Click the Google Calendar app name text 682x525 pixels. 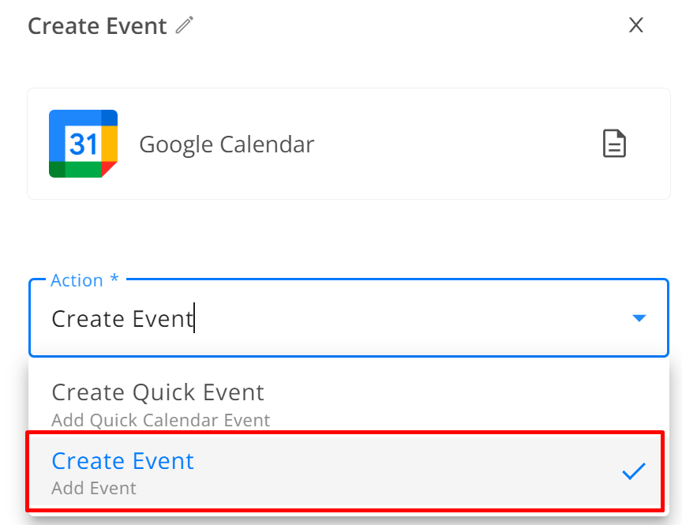(227, 144)
